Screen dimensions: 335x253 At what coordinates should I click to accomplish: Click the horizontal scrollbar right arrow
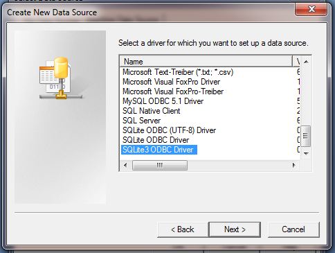(293, 165)
